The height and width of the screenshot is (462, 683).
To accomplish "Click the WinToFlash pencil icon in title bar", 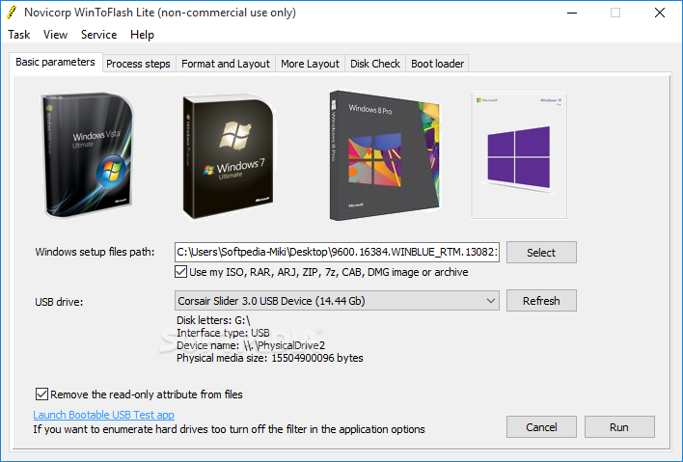I will click(x=12, y=13).
